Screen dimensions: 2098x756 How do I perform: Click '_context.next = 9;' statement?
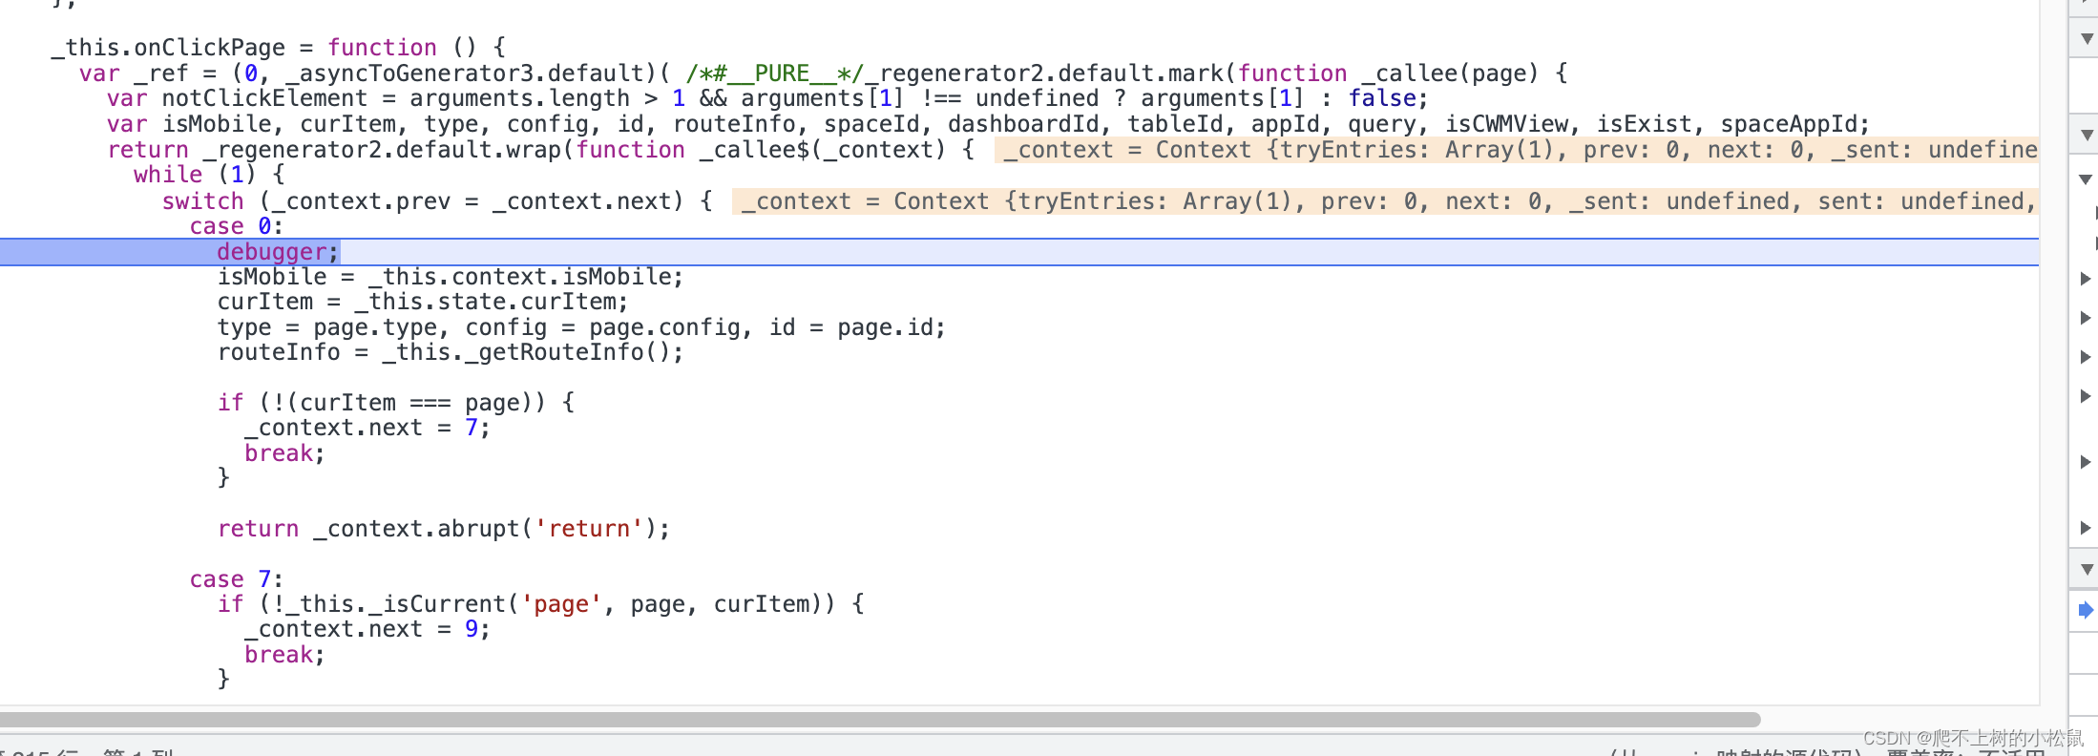[367, 629]
